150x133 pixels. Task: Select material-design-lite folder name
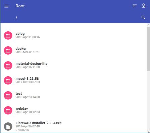32,64
